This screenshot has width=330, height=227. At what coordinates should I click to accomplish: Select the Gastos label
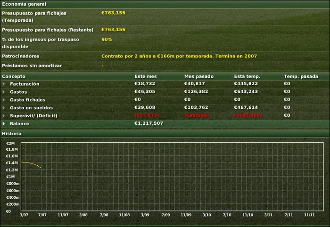18,92
